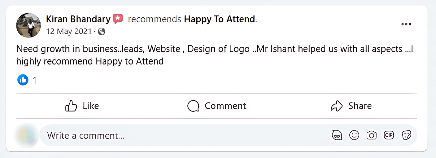Click the 12 May 2021 post timestamp

tap(69, 32)
